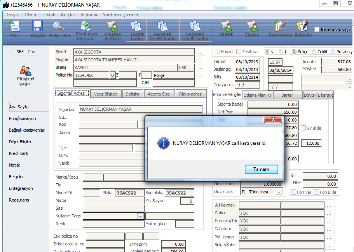Check the Hasarlı checkbox
Image resolution: width=354 pixels, height=252 pixels.
(217, 52)
